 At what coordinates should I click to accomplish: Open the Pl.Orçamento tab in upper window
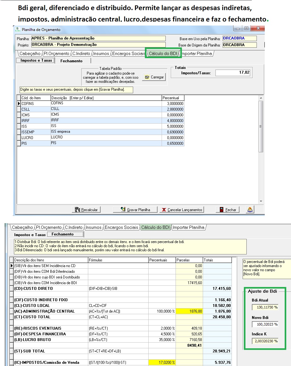(56, 53)
